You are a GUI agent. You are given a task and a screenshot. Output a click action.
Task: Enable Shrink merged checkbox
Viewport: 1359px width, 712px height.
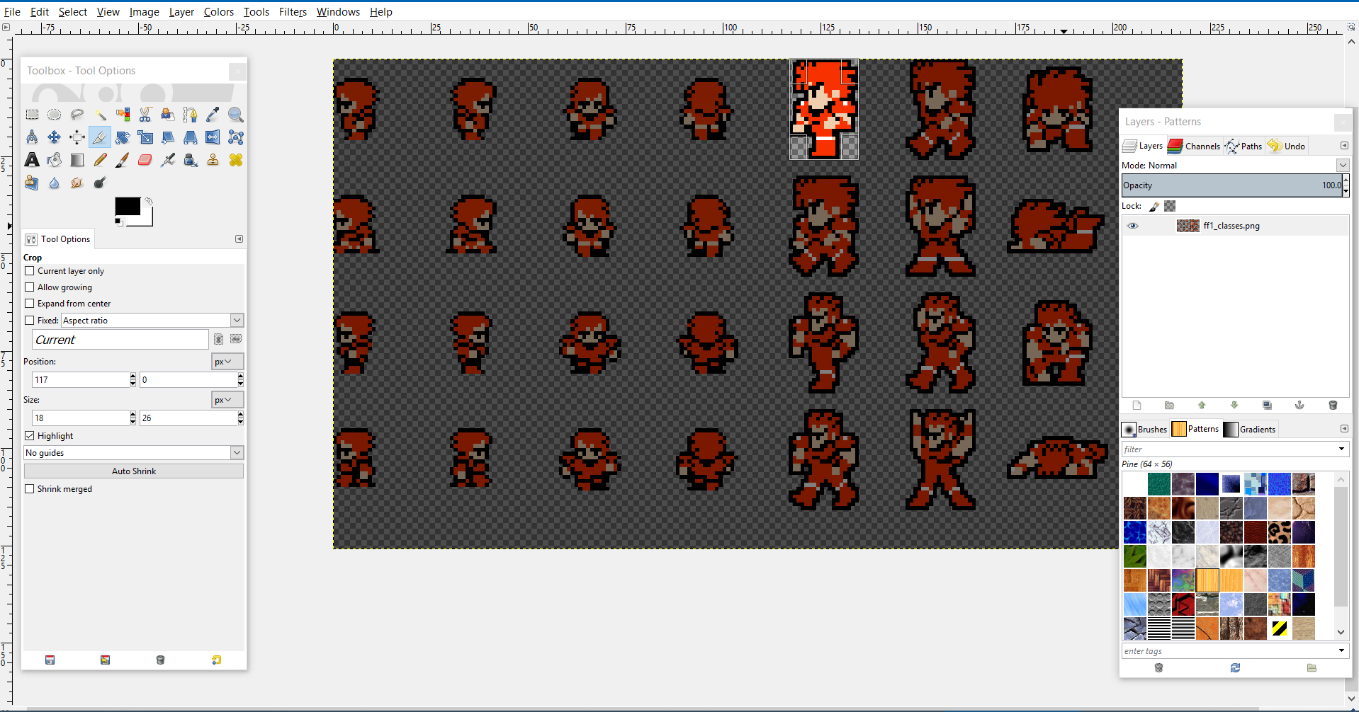(x=30, y=489)
